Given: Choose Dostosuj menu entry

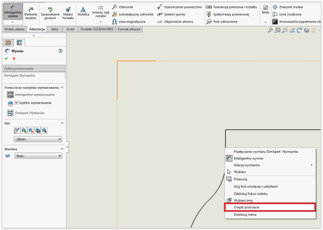Looking at the screenshot, I should [270, 215].
